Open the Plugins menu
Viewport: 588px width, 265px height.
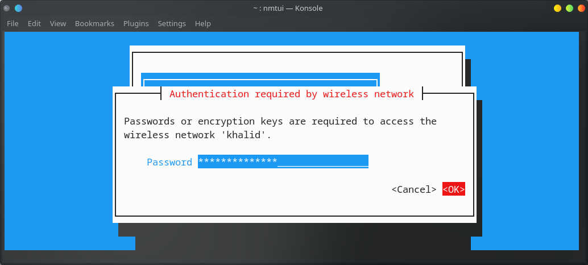(x=136, y=24)
